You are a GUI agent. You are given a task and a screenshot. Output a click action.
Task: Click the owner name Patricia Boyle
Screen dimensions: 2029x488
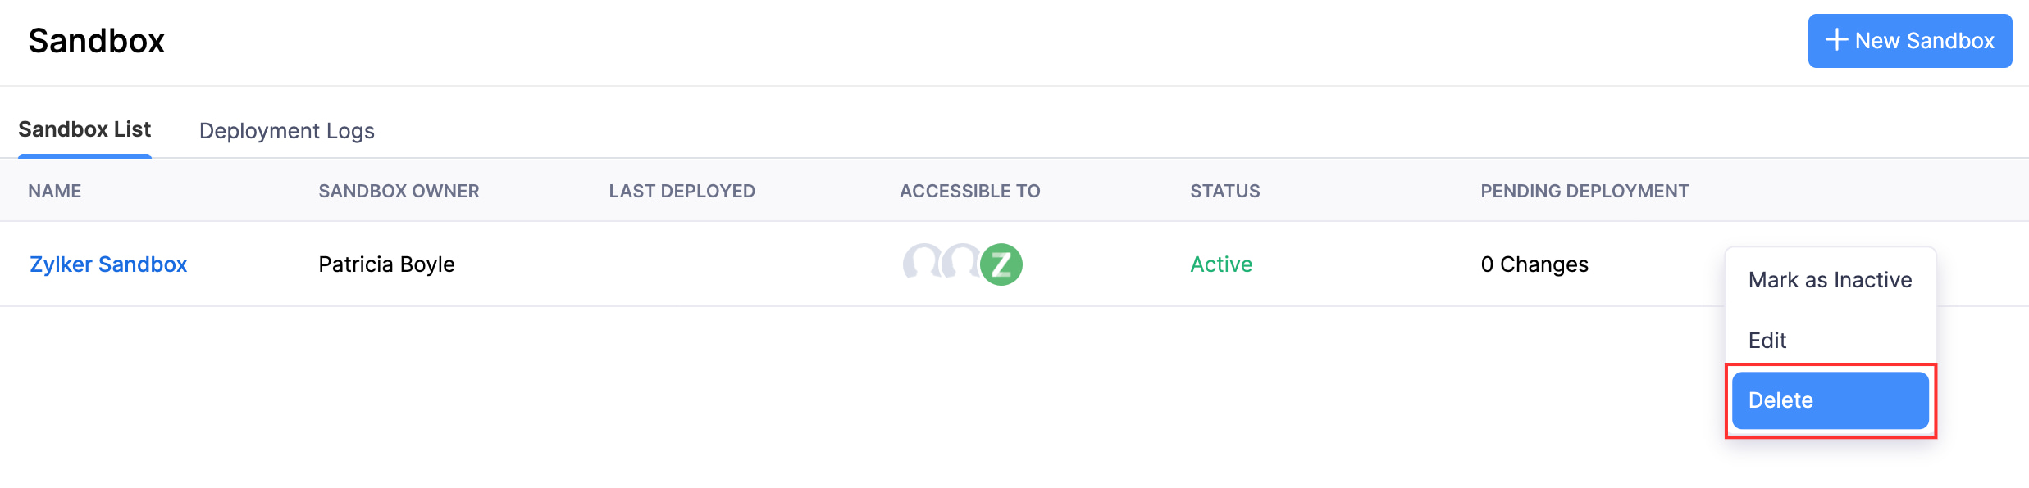[x=386, y=264]
